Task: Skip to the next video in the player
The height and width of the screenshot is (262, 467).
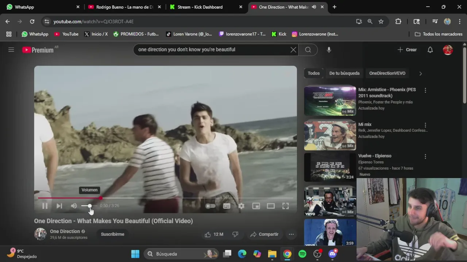Action: coord(59,206)
